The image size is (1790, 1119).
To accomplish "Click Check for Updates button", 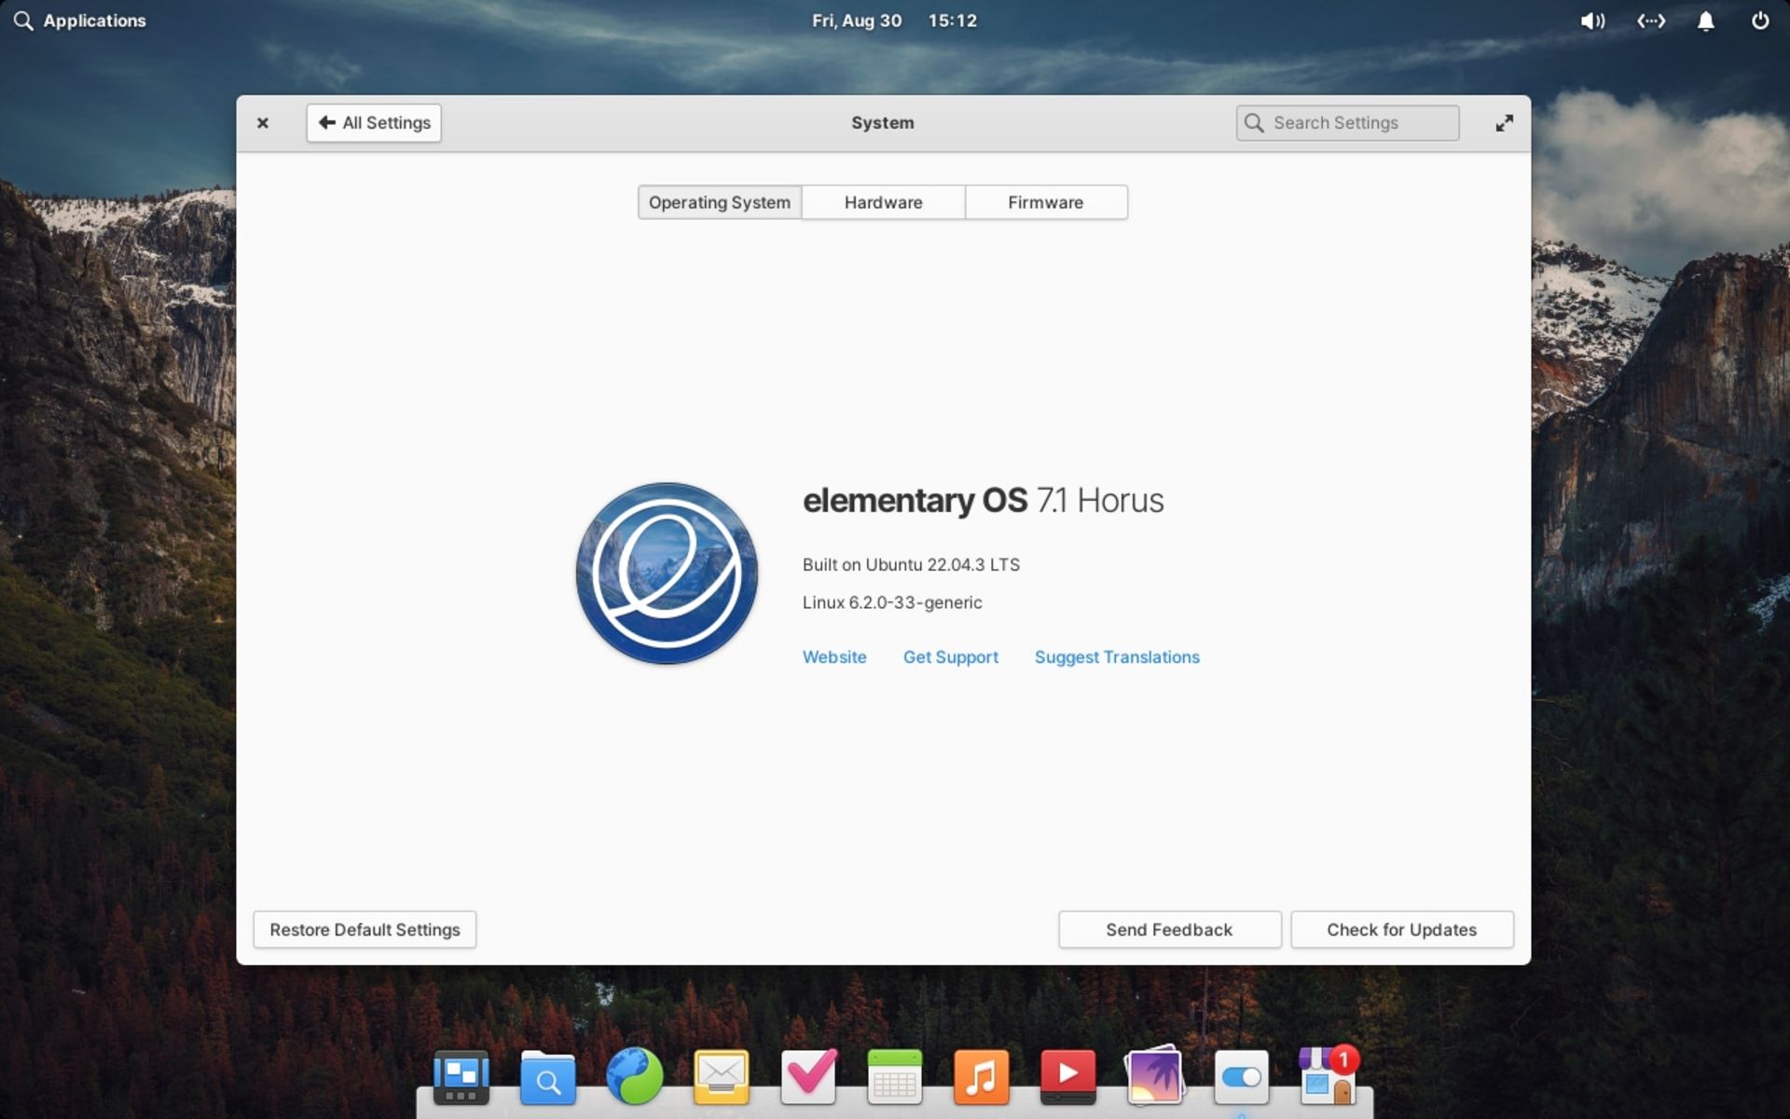I will pos(1401,928).
